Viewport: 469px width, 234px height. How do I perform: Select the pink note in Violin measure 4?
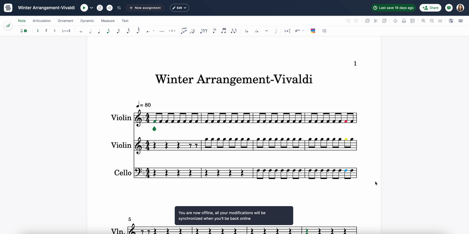click(346, 121)
